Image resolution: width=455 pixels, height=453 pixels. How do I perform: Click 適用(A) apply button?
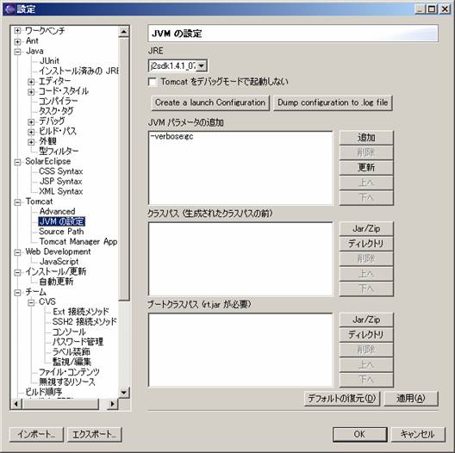411,399
